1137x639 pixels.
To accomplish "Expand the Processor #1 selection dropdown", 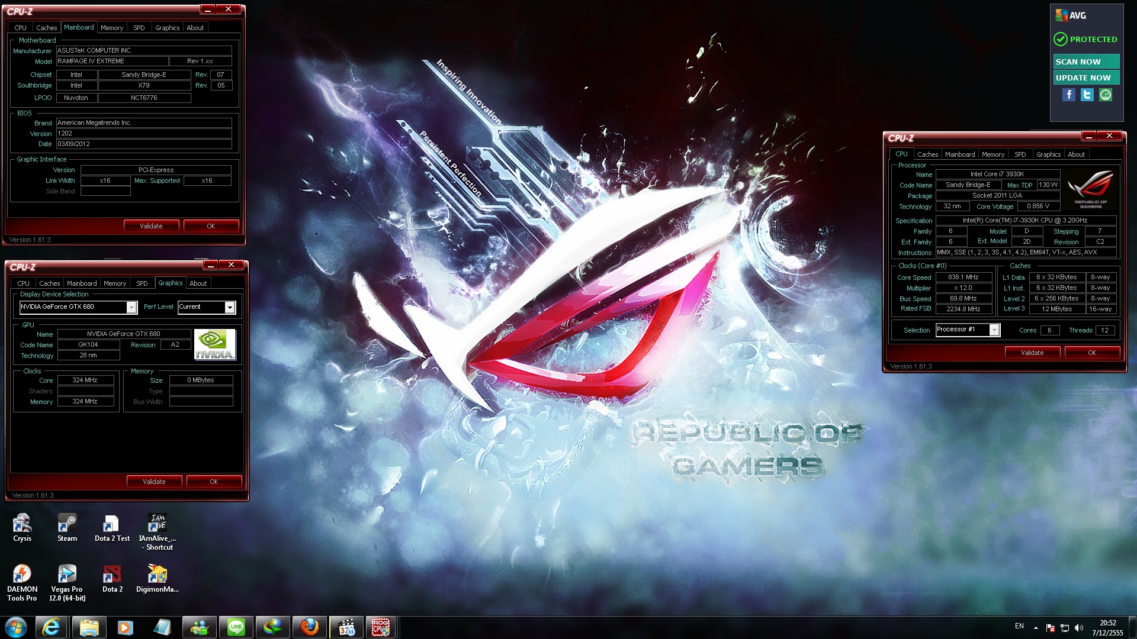I will pyautogui.click(x=994, y=330).
